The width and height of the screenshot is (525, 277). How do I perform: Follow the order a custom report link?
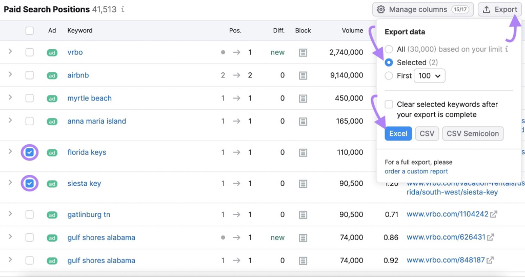(416, 171)
